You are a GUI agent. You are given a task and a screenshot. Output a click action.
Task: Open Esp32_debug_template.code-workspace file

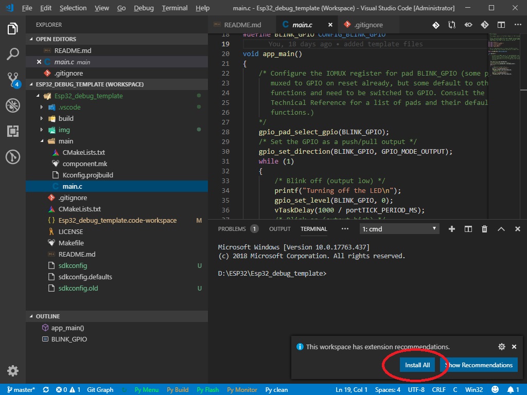117,220
